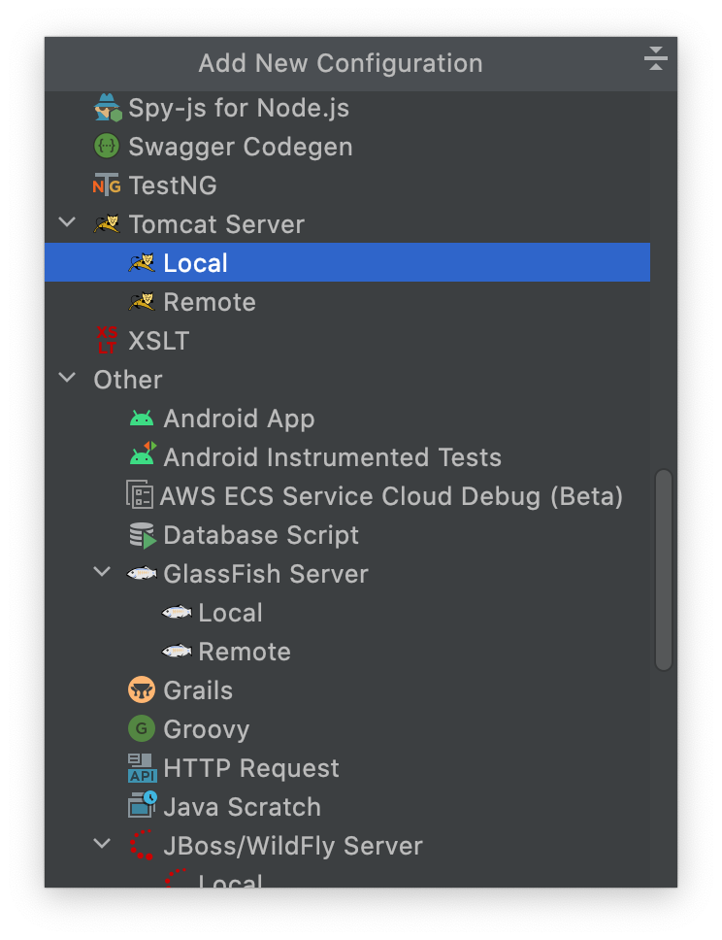
Task: Click the fish icon beside GlassFish Remote
Action: (177, 651)
